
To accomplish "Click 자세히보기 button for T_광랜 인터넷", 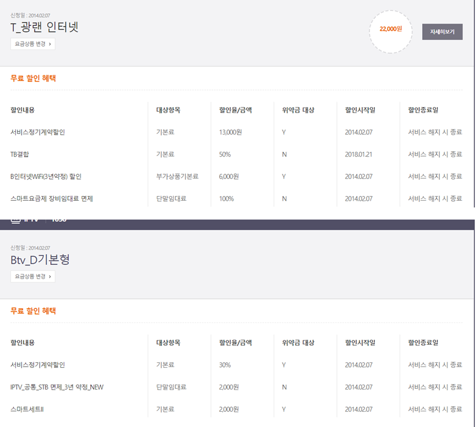I will point(442,31).
